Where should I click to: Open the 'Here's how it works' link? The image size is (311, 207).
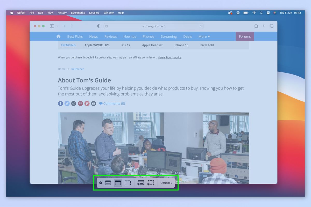(169, 57)
